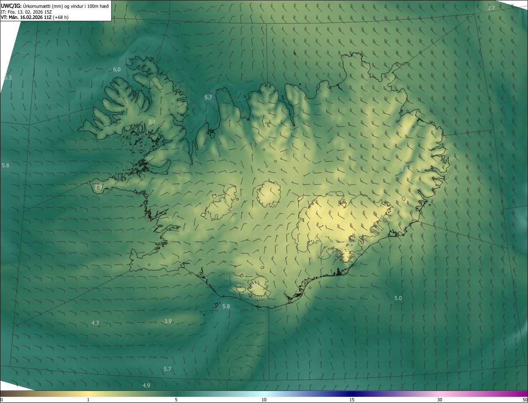Click the colour scale tick label 0
The height and width of the screenshot is (403, 528).
(x=1, y=400)
